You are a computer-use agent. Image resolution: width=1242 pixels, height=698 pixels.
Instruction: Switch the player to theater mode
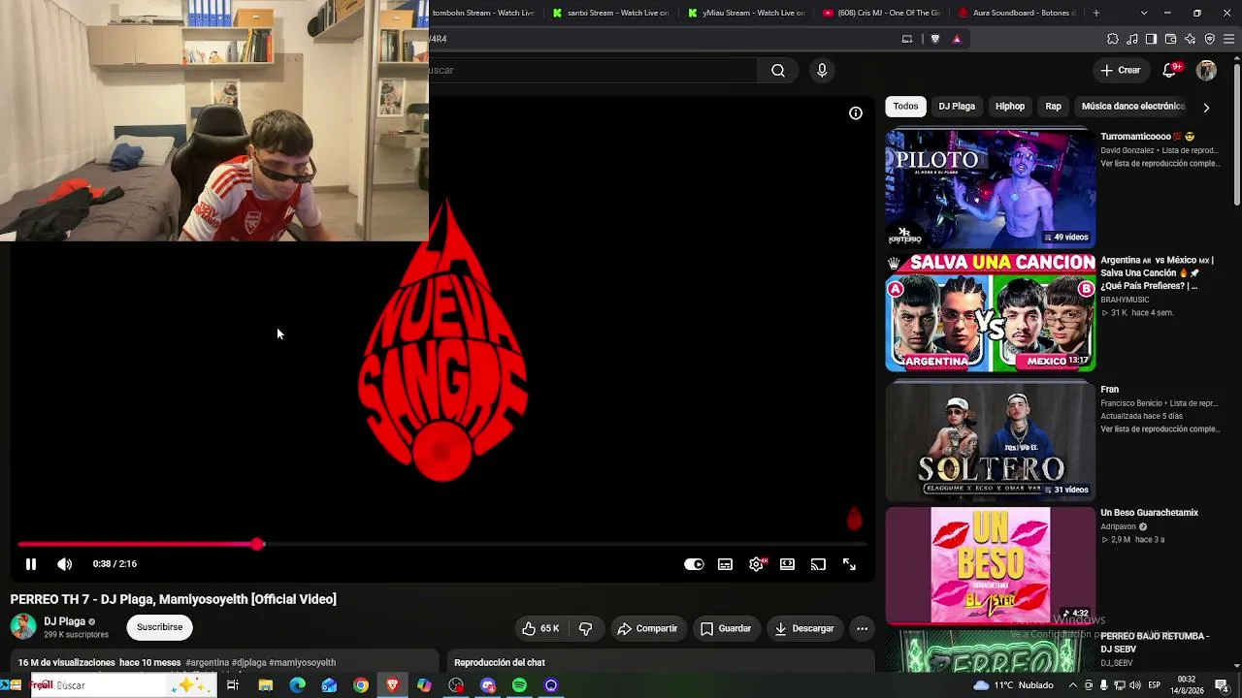[x=787, y=564]
